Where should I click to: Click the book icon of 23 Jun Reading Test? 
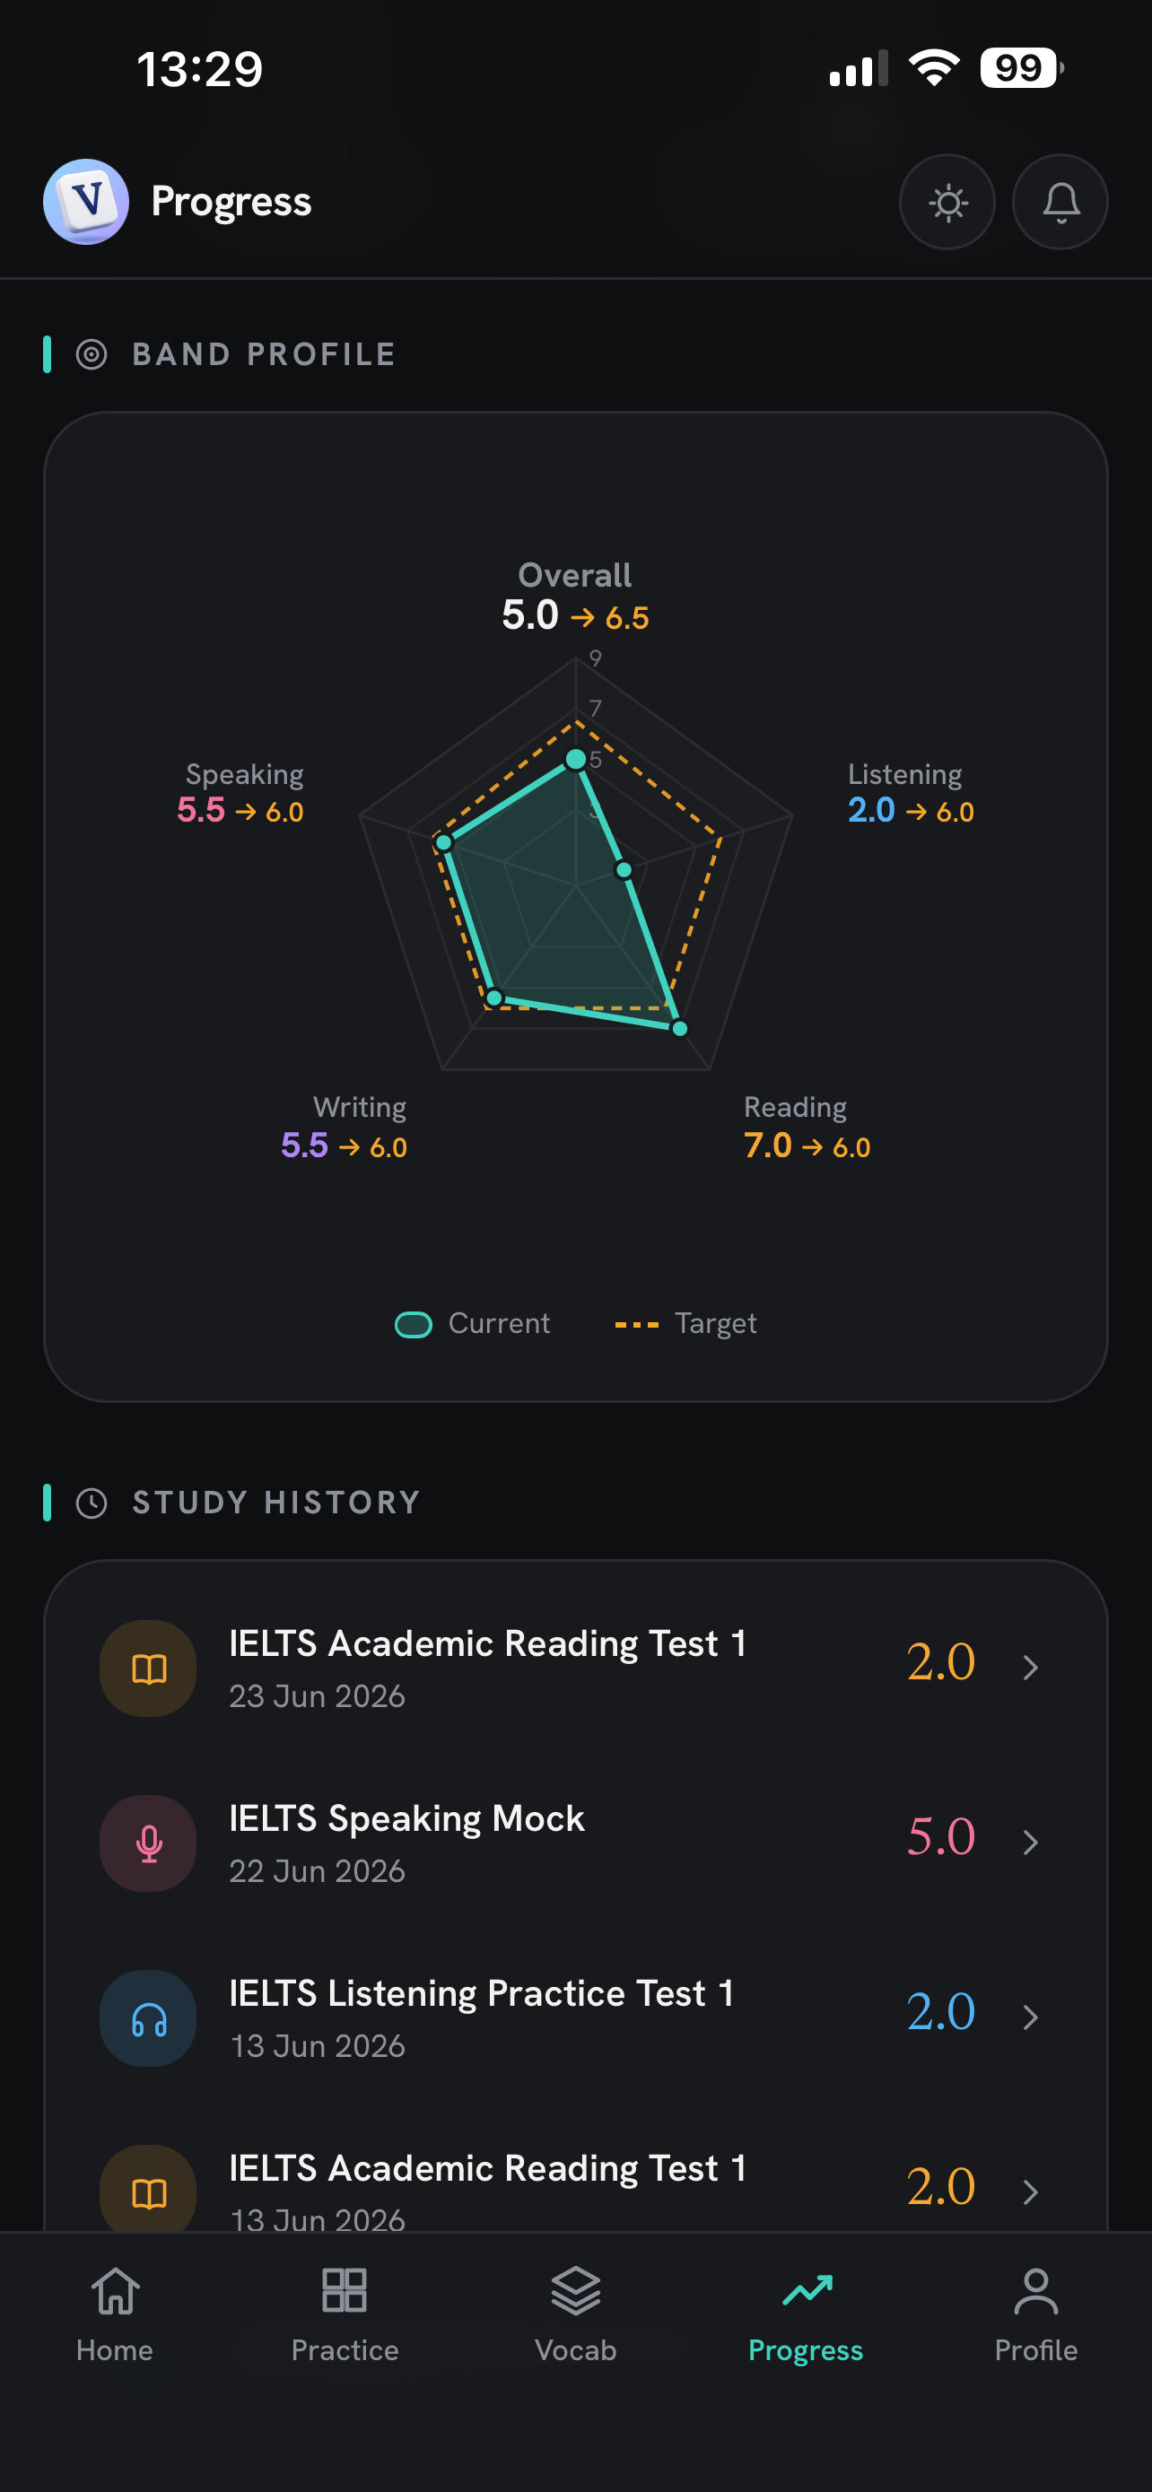[x=148, y=1669]
